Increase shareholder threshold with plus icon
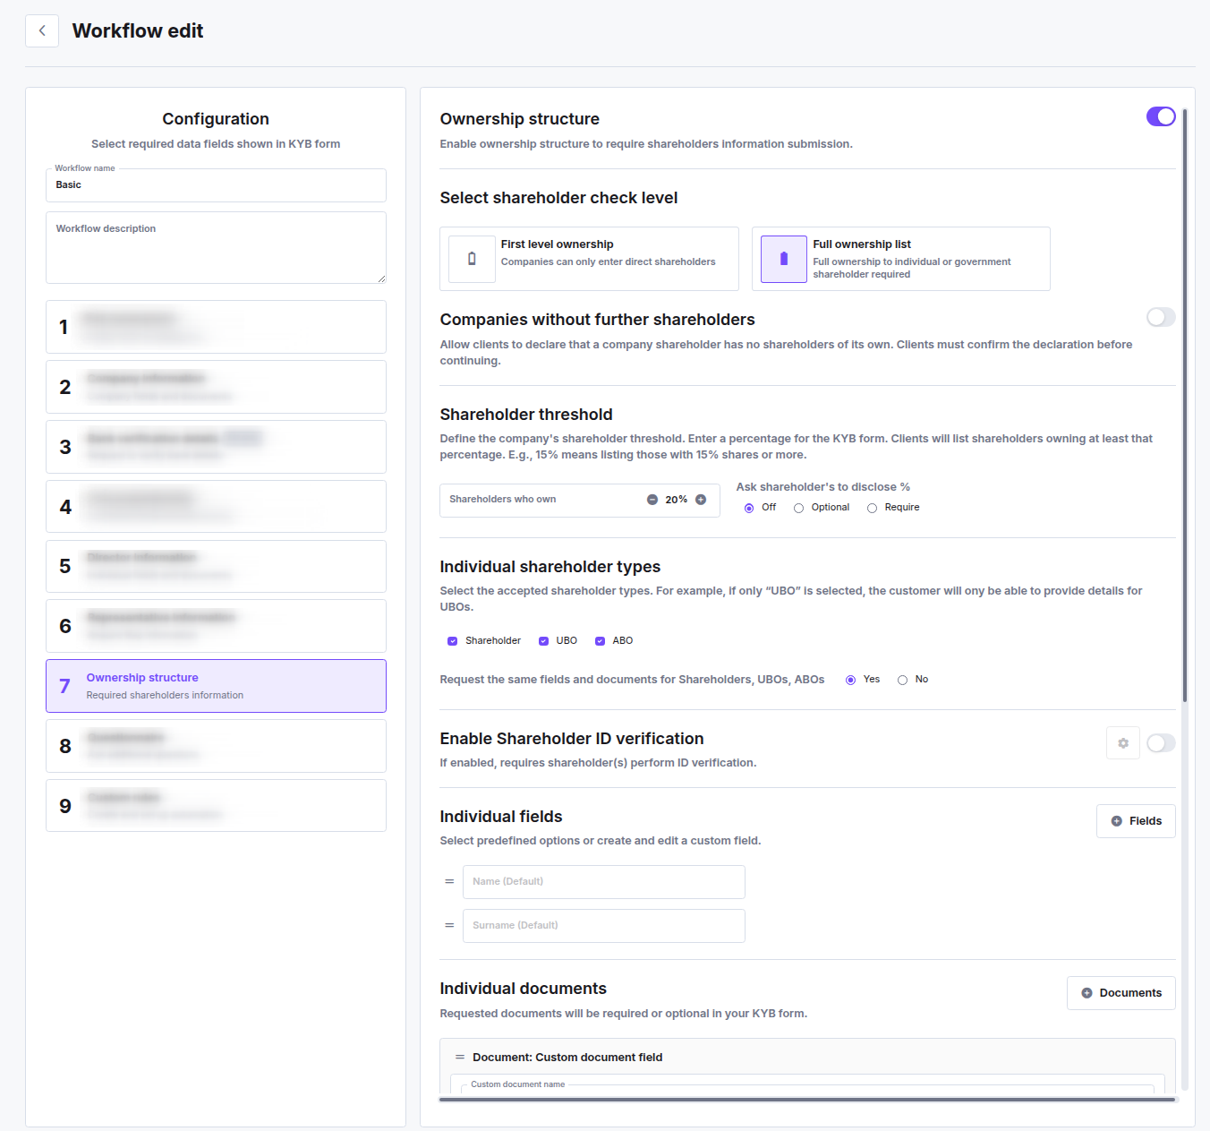This screenshot has height=1131, width=1210. tap(701, 500)
